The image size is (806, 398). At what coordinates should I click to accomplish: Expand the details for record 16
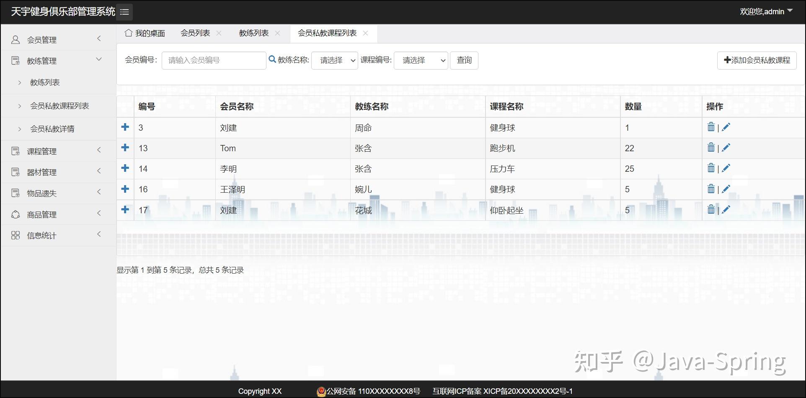click(125, 189)
